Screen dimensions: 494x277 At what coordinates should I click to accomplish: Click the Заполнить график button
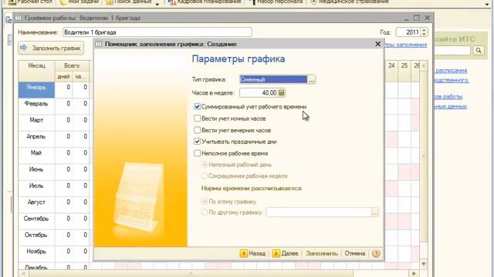(x=51, y=48)
